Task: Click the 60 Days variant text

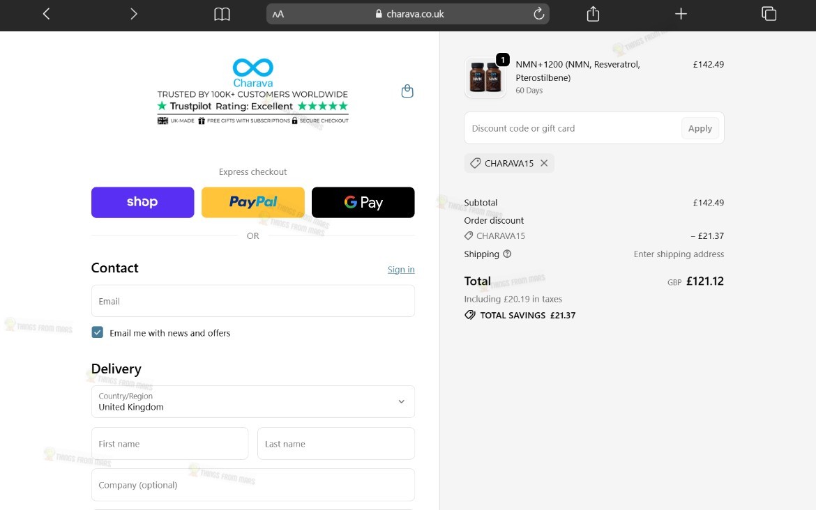Action: (x=529, y=91)
